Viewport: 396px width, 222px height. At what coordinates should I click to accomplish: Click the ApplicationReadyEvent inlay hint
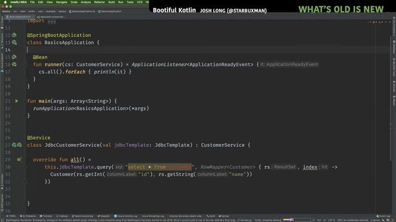[x=289, y=64]
